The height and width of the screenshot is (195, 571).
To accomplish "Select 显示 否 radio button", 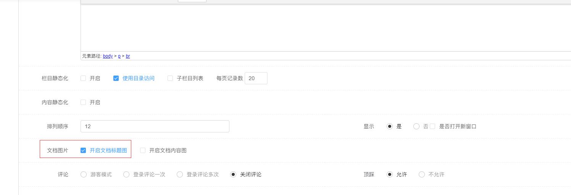I will click(x=416, y=126).
